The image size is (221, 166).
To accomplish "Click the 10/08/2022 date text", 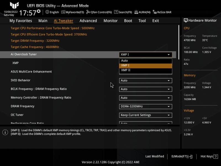I will [x=11, y=12].
